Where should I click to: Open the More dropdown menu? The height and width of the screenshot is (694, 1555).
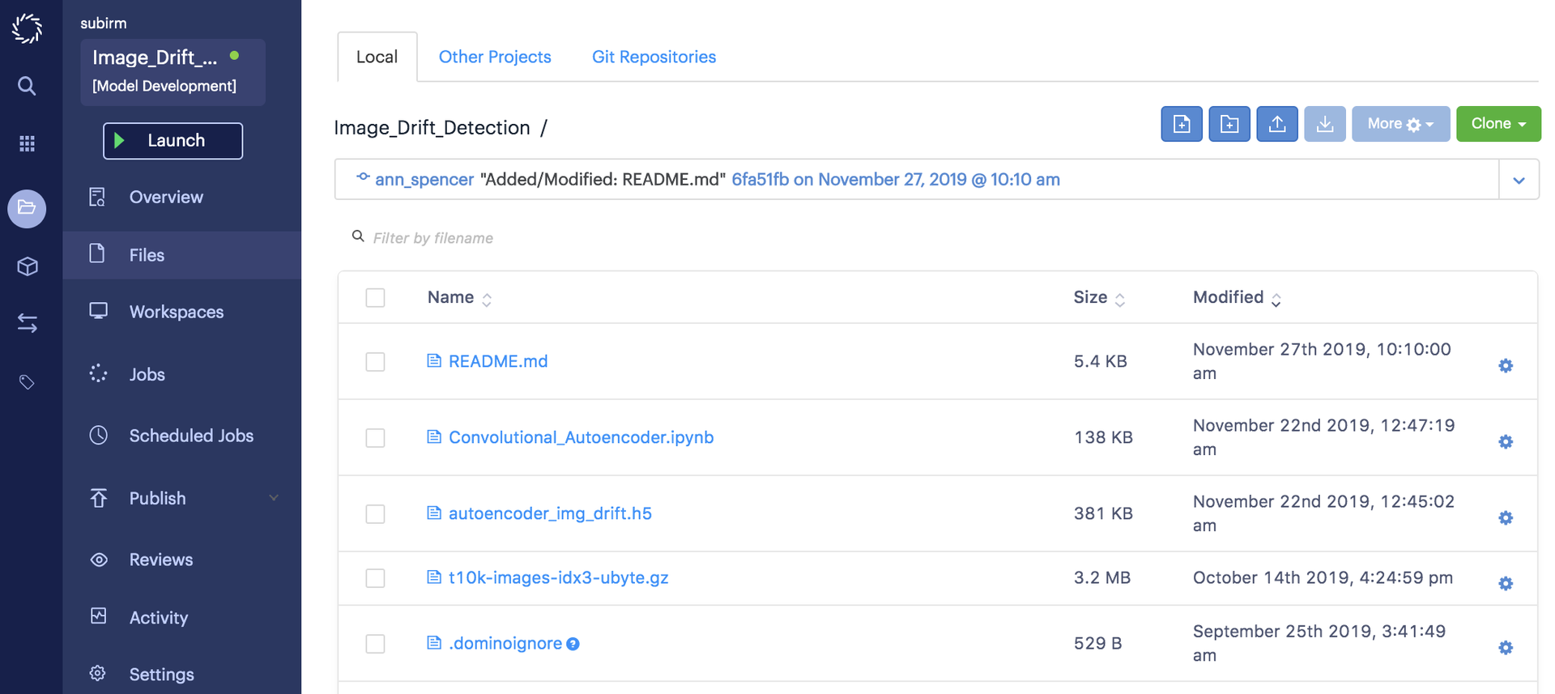click(x=1399, y=124)
